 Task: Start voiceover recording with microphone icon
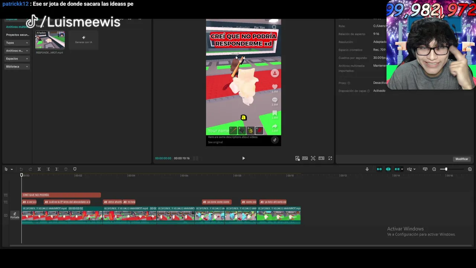[x=367, y=169]
